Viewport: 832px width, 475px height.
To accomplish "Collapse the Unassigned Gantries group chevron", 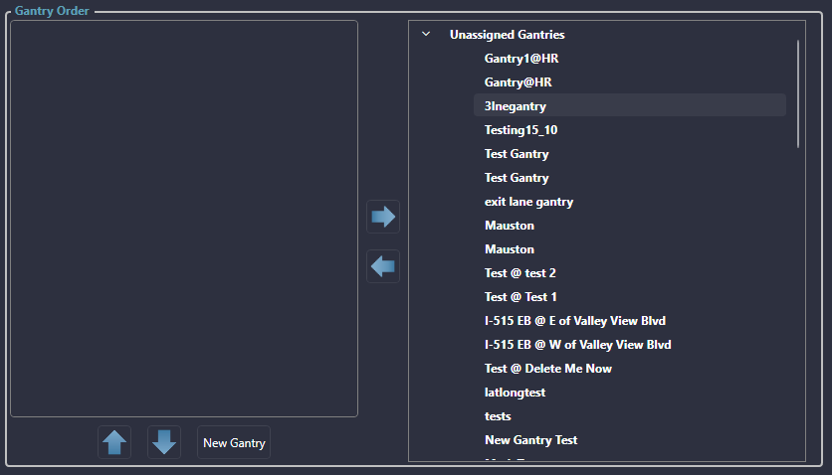I will pyautogui.click(x=426, y=35).
